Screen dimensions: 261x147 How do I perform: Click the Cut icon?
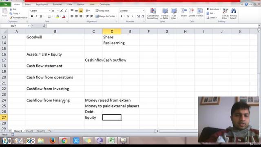tap(13, 9)
